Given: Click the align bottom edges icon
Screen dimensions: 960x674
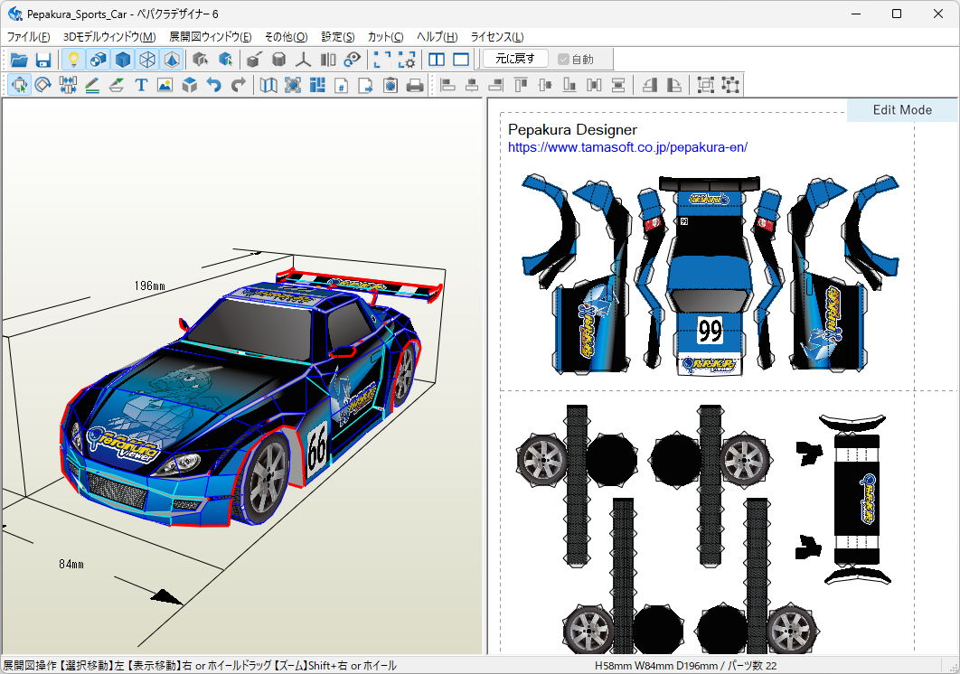Looking at the screenshot, I should [x=570, y=85].
